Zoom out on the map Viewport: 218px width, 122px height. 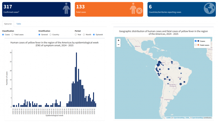(x=119, y=45)
